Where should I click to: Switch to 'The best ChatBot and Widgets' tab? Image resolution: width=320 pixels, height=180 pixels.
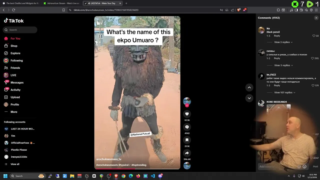(21, 3)
